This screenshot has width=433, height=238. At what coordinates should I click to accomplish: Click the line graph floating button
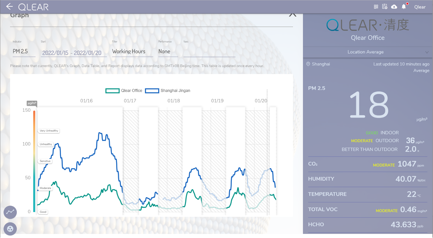tap(10, 212)
